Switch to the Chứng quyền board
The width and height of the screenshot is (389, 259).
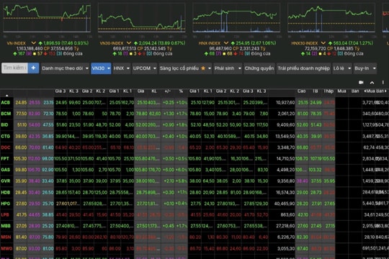pyautogui.click(x=259, y=68)
